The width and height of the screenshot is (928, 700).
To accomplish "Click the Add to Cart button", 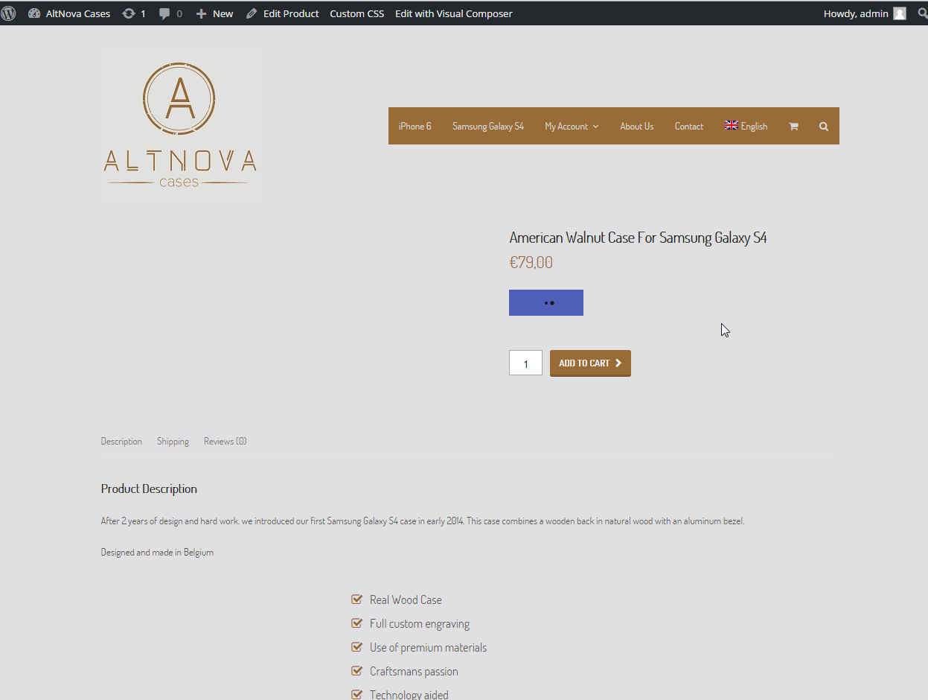I will [590, 363].
